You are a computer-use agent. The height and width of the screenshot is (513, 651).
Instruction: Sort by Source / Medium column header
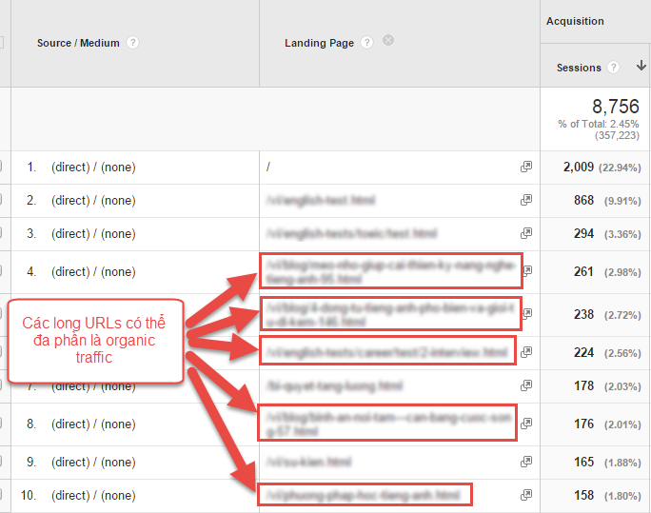pos(78,43)
